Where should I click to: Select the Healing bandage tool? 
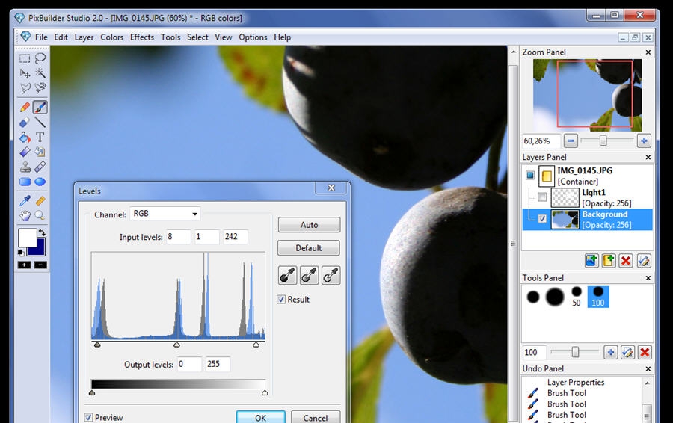(x=40, y=167)
